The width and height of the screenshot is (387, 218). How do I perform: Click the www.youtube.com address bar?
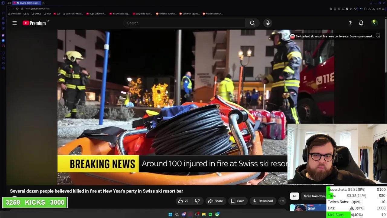click(37, 9)
